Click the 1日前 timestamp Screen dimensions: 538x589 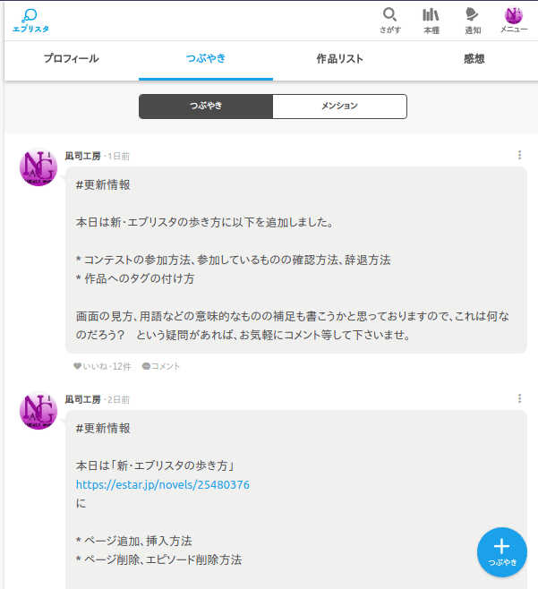[x=119, y=157]
